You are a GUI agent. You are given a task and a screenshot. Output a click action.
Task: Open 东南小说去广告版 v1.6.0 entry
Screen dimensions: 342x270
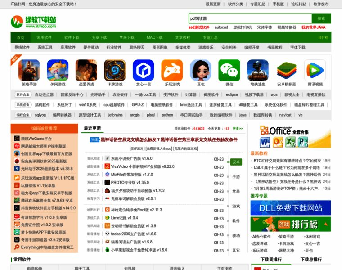(132, 158)
